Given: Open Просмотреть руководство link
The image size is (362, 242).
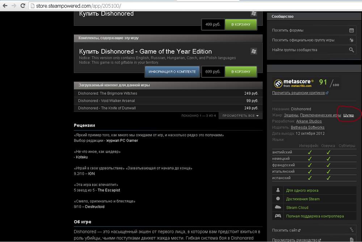Looking at the screenshot, I should [296, 240].
